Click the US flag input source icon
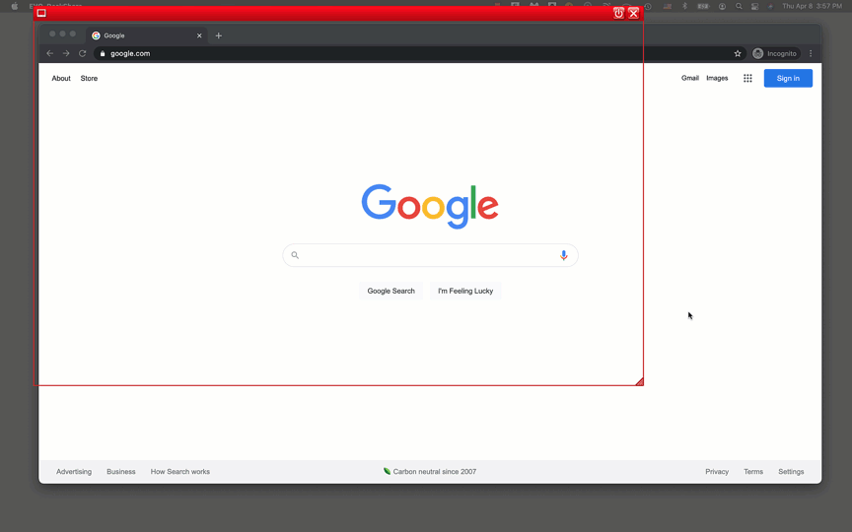852x532 pixels. point(668,6)
